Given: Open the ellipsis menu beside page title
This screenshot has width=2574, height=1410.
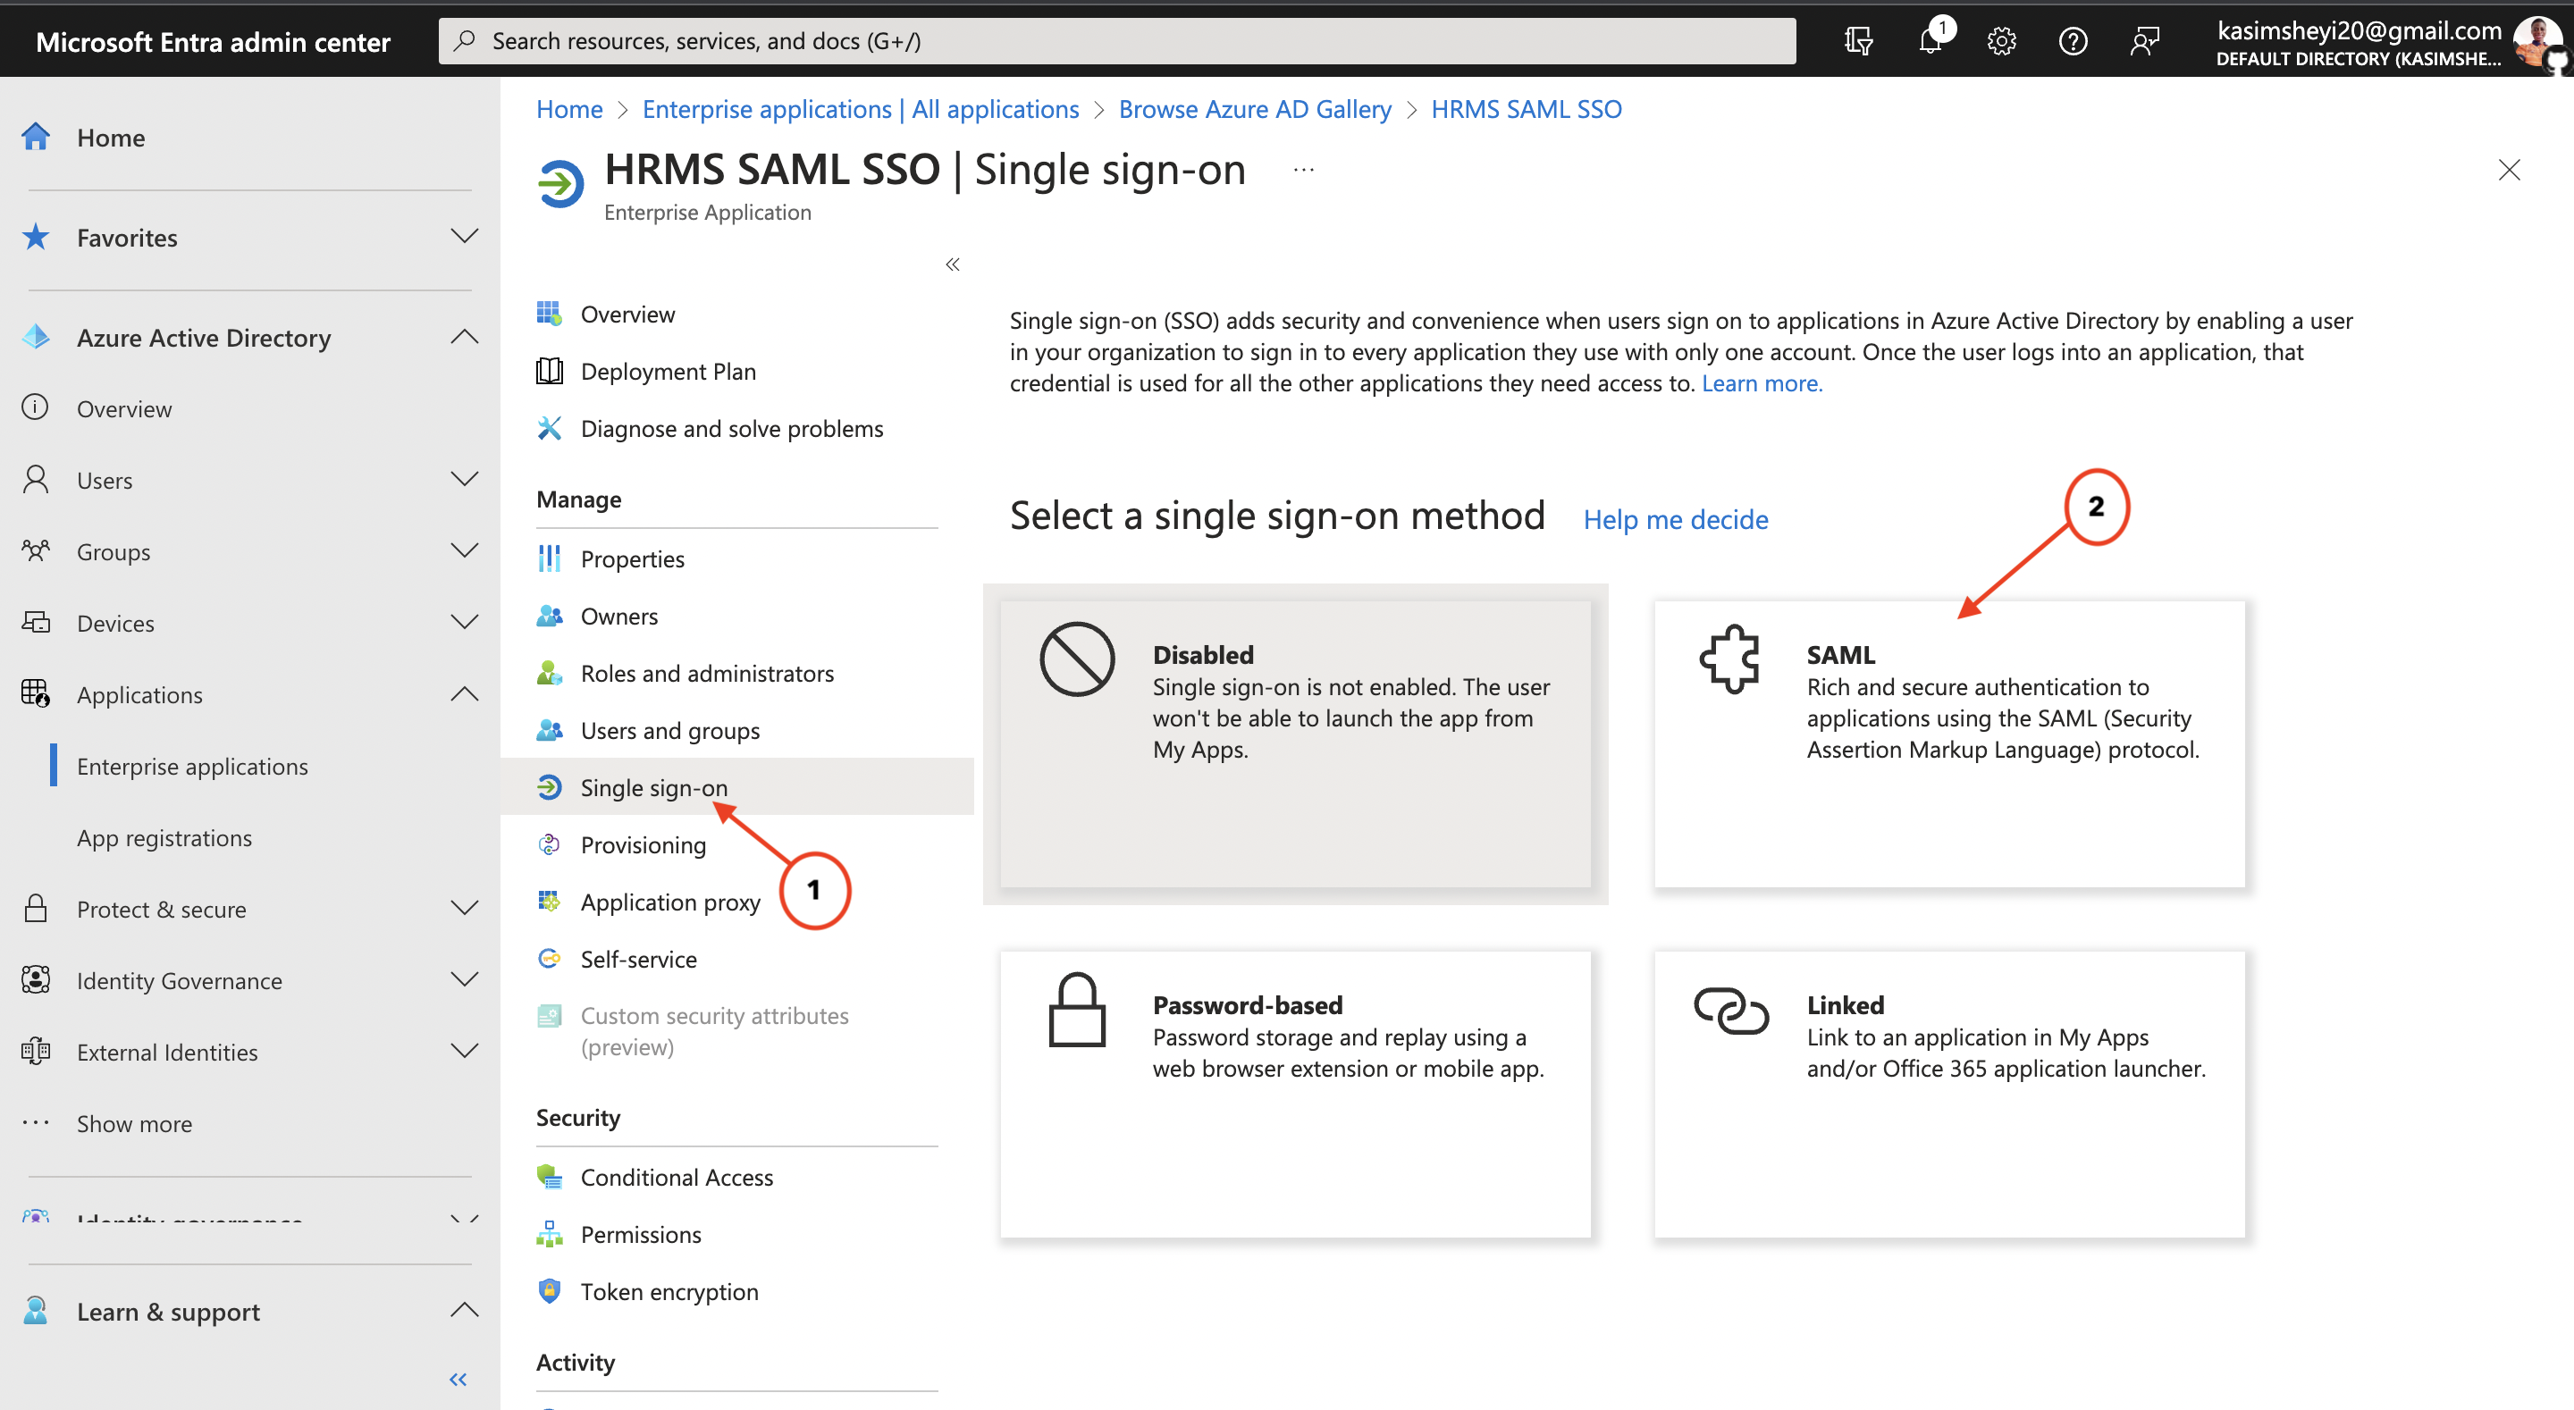Looking at the screenshot, I should [1303, 170].
